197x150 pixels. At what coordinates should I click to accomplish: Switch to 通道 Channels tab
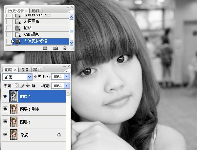click(24, 69)
